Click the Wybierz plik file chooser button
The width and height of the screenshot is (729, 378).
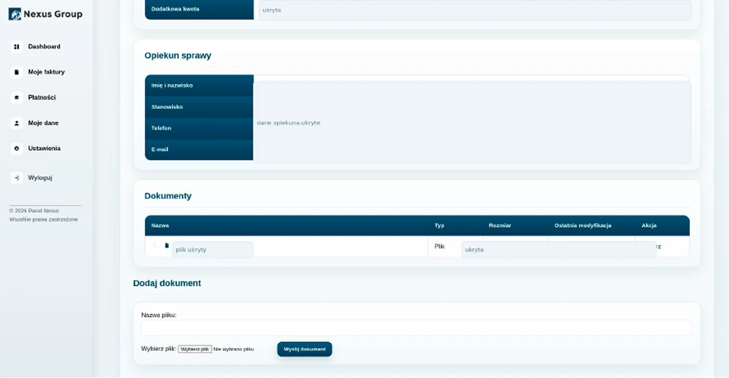(194, 349)
